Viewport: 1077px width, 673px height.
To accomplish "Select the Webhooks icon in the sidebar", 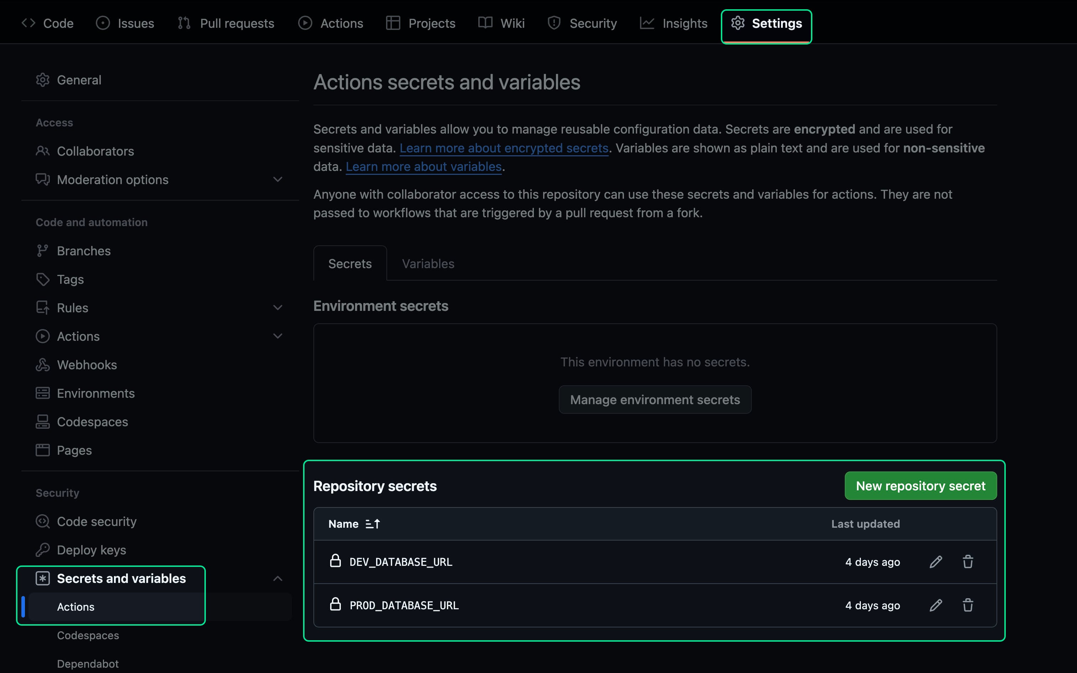I will (43, 365).
